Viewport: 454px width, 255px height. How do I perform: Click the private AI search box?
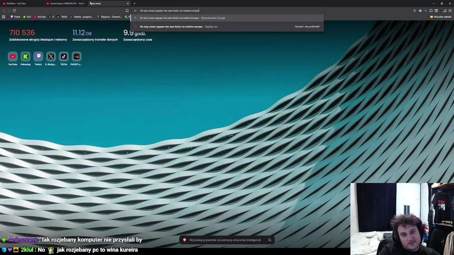tap(227, 240)
